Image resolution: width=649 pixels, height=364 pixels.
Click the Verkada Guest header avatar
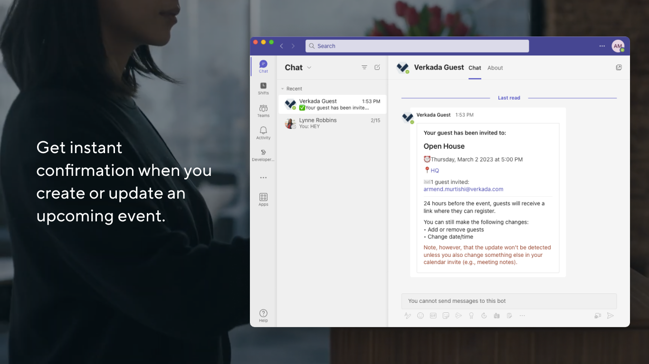pos(402,68)
